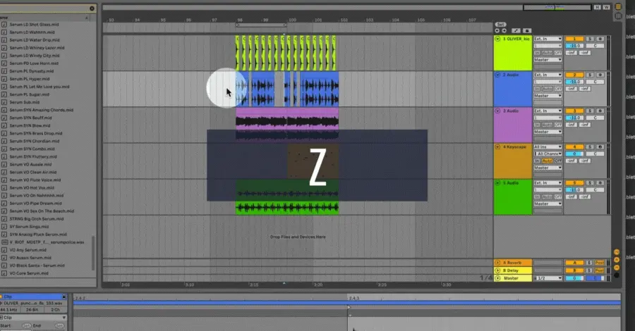Close the browser panel with X icon
Viewport: 635px width, 331px height.
[x=92, y=8]
